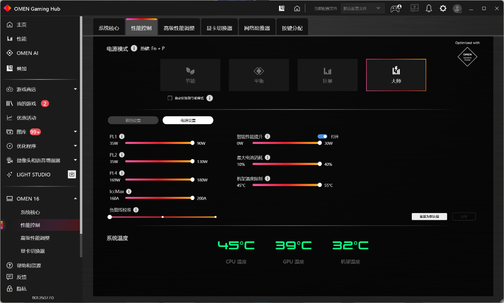Expand the 图库 sidebar entry

(75, 132)
